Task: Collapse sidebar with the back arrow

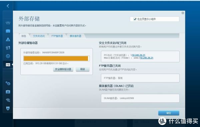Action: [8, 6]
